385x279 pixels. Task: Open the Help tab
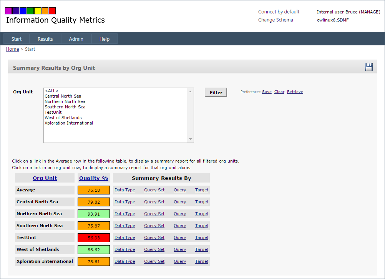[104, 38]
